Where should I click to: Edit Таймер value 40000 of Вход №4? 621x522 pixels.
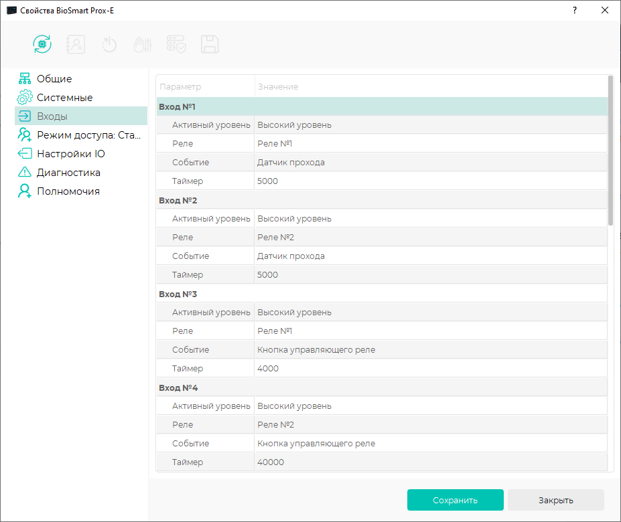coord(431,462)
